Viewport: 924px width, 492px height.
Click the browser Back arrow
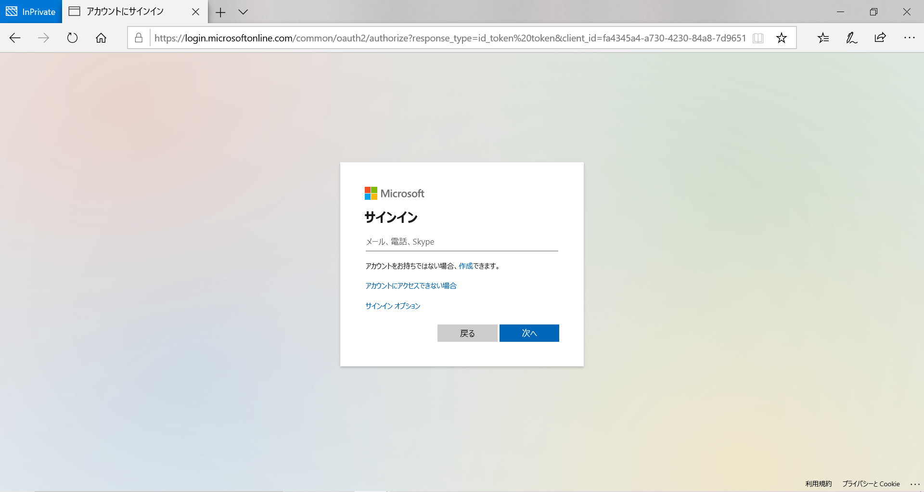pyautogui.click(x=15, y=38)
